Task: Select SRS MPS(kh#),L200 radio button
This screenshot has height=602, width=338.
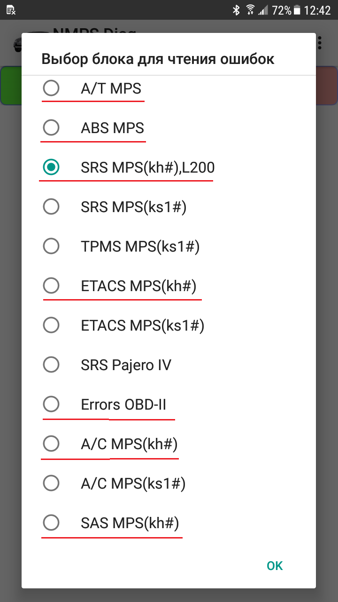Action: (51, 166)
